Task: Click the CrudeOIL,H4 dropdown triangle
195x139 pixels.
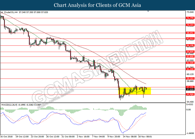Action: coord(2,13)
